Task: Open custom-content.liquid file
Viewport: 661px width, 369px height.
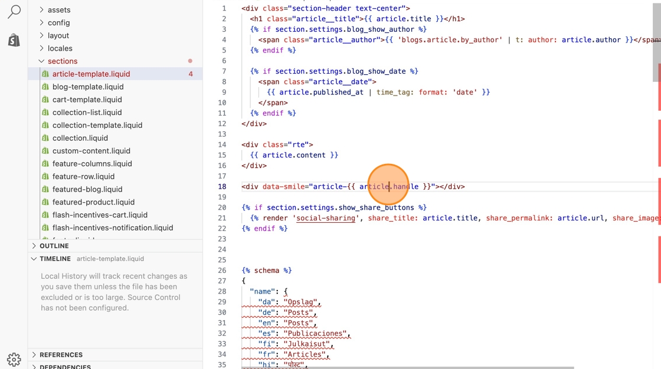Action: point(91,151)
